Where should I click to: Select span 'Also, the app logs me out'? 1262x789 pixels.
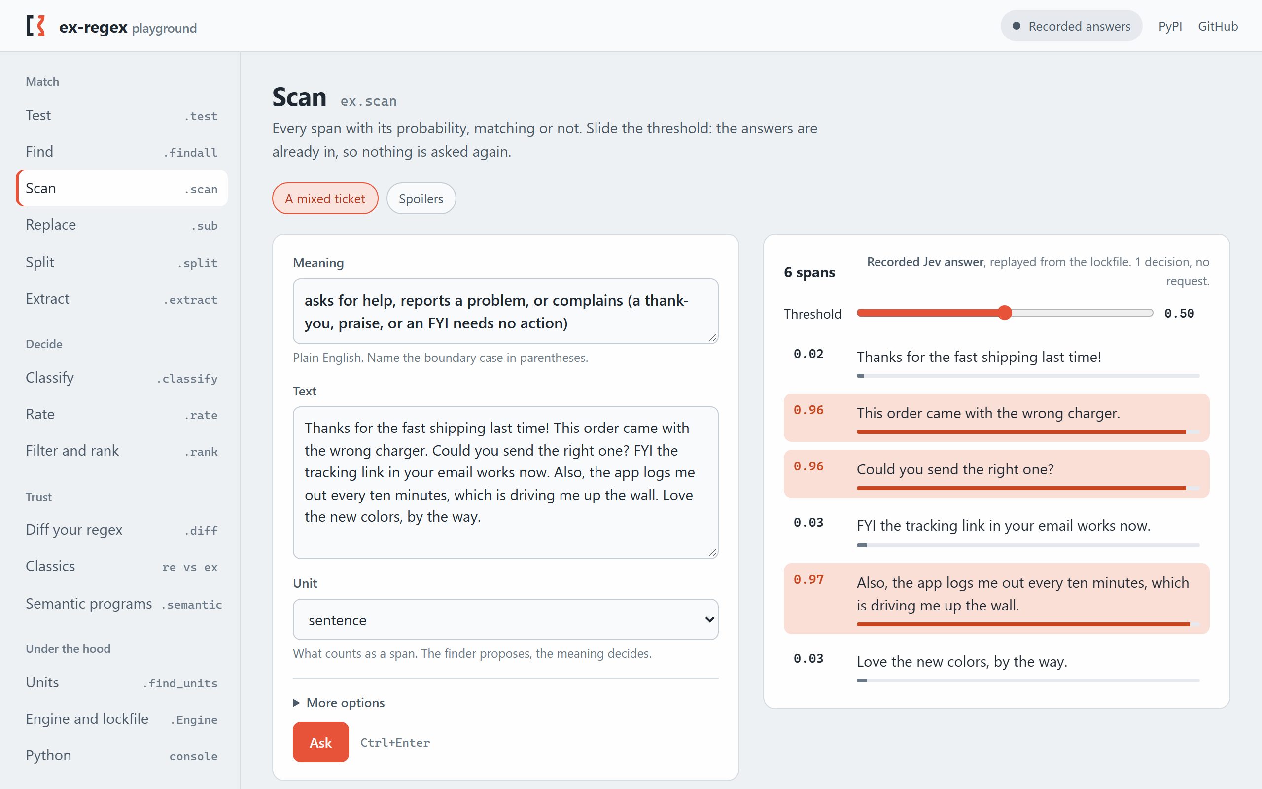coord(996,599)
